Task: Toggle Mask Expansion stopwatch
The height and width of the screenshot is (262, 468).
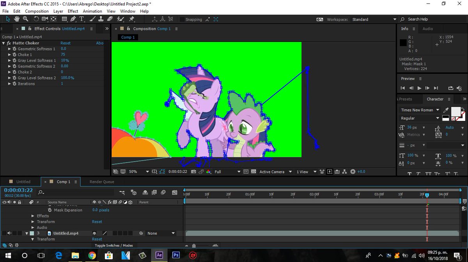Action: 50,210
